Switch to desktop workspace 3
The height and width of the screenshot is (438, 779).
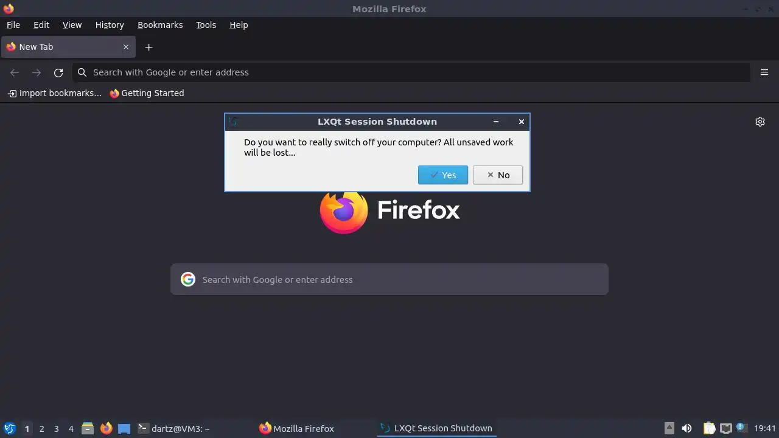coord(56,428)
